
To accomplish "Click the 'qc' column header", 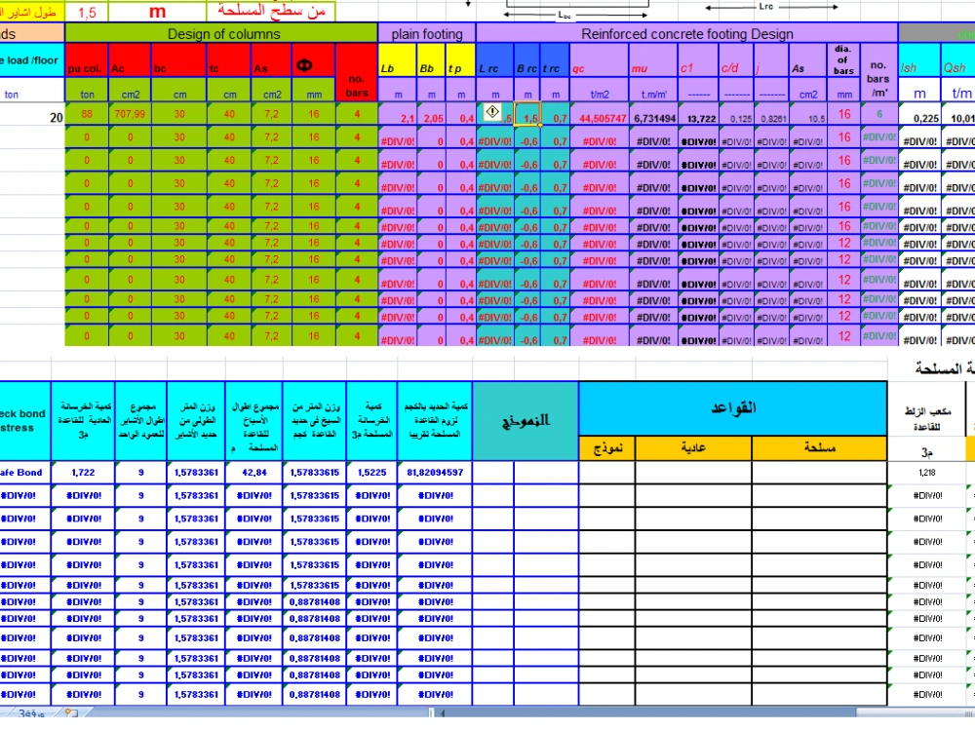I will (x=600, y=60).
